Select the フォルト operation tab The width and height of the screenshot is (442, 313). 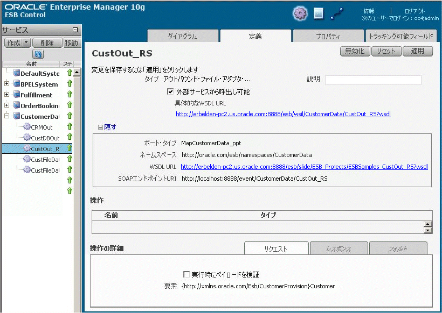coord(398,248)
